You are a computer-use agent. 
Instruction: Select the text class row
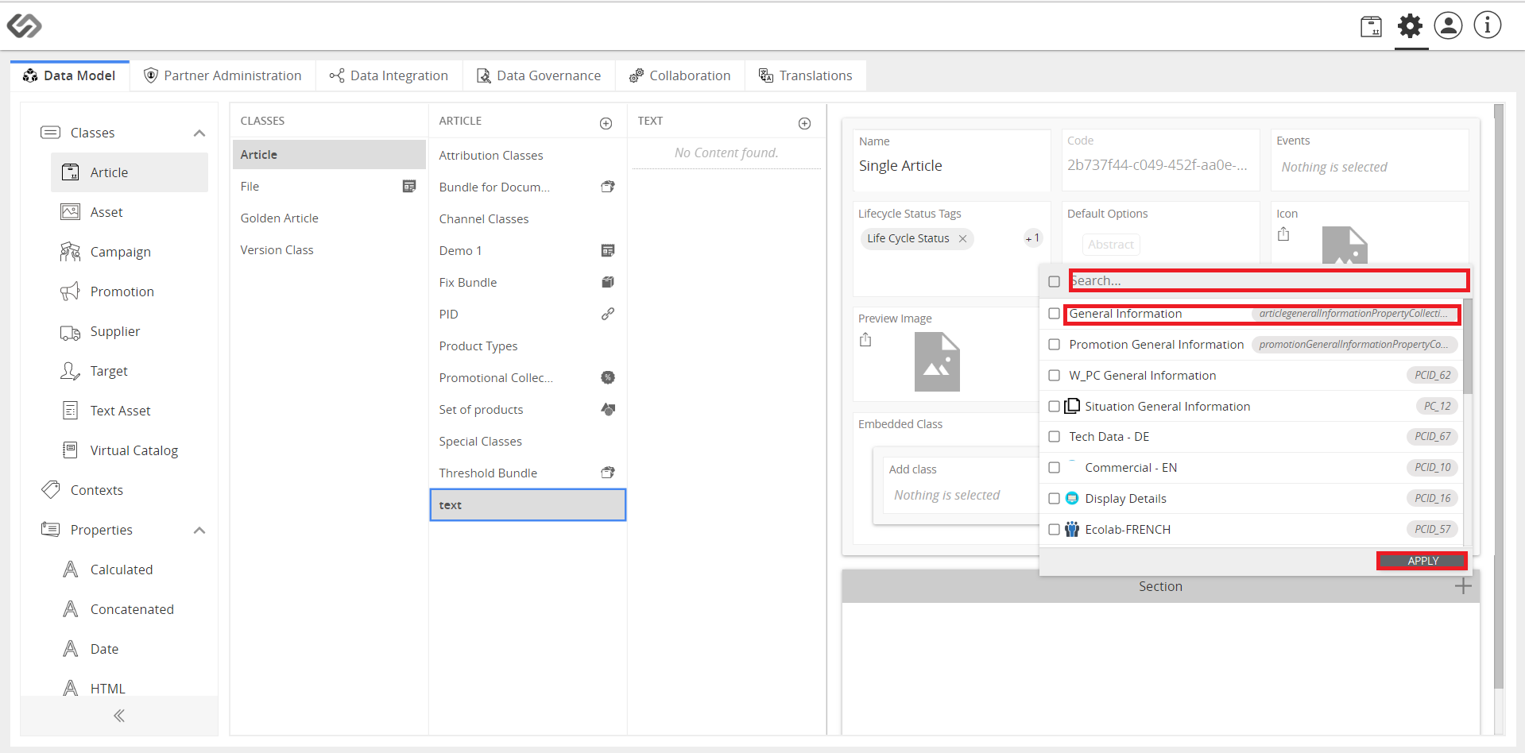pos(528,505)
